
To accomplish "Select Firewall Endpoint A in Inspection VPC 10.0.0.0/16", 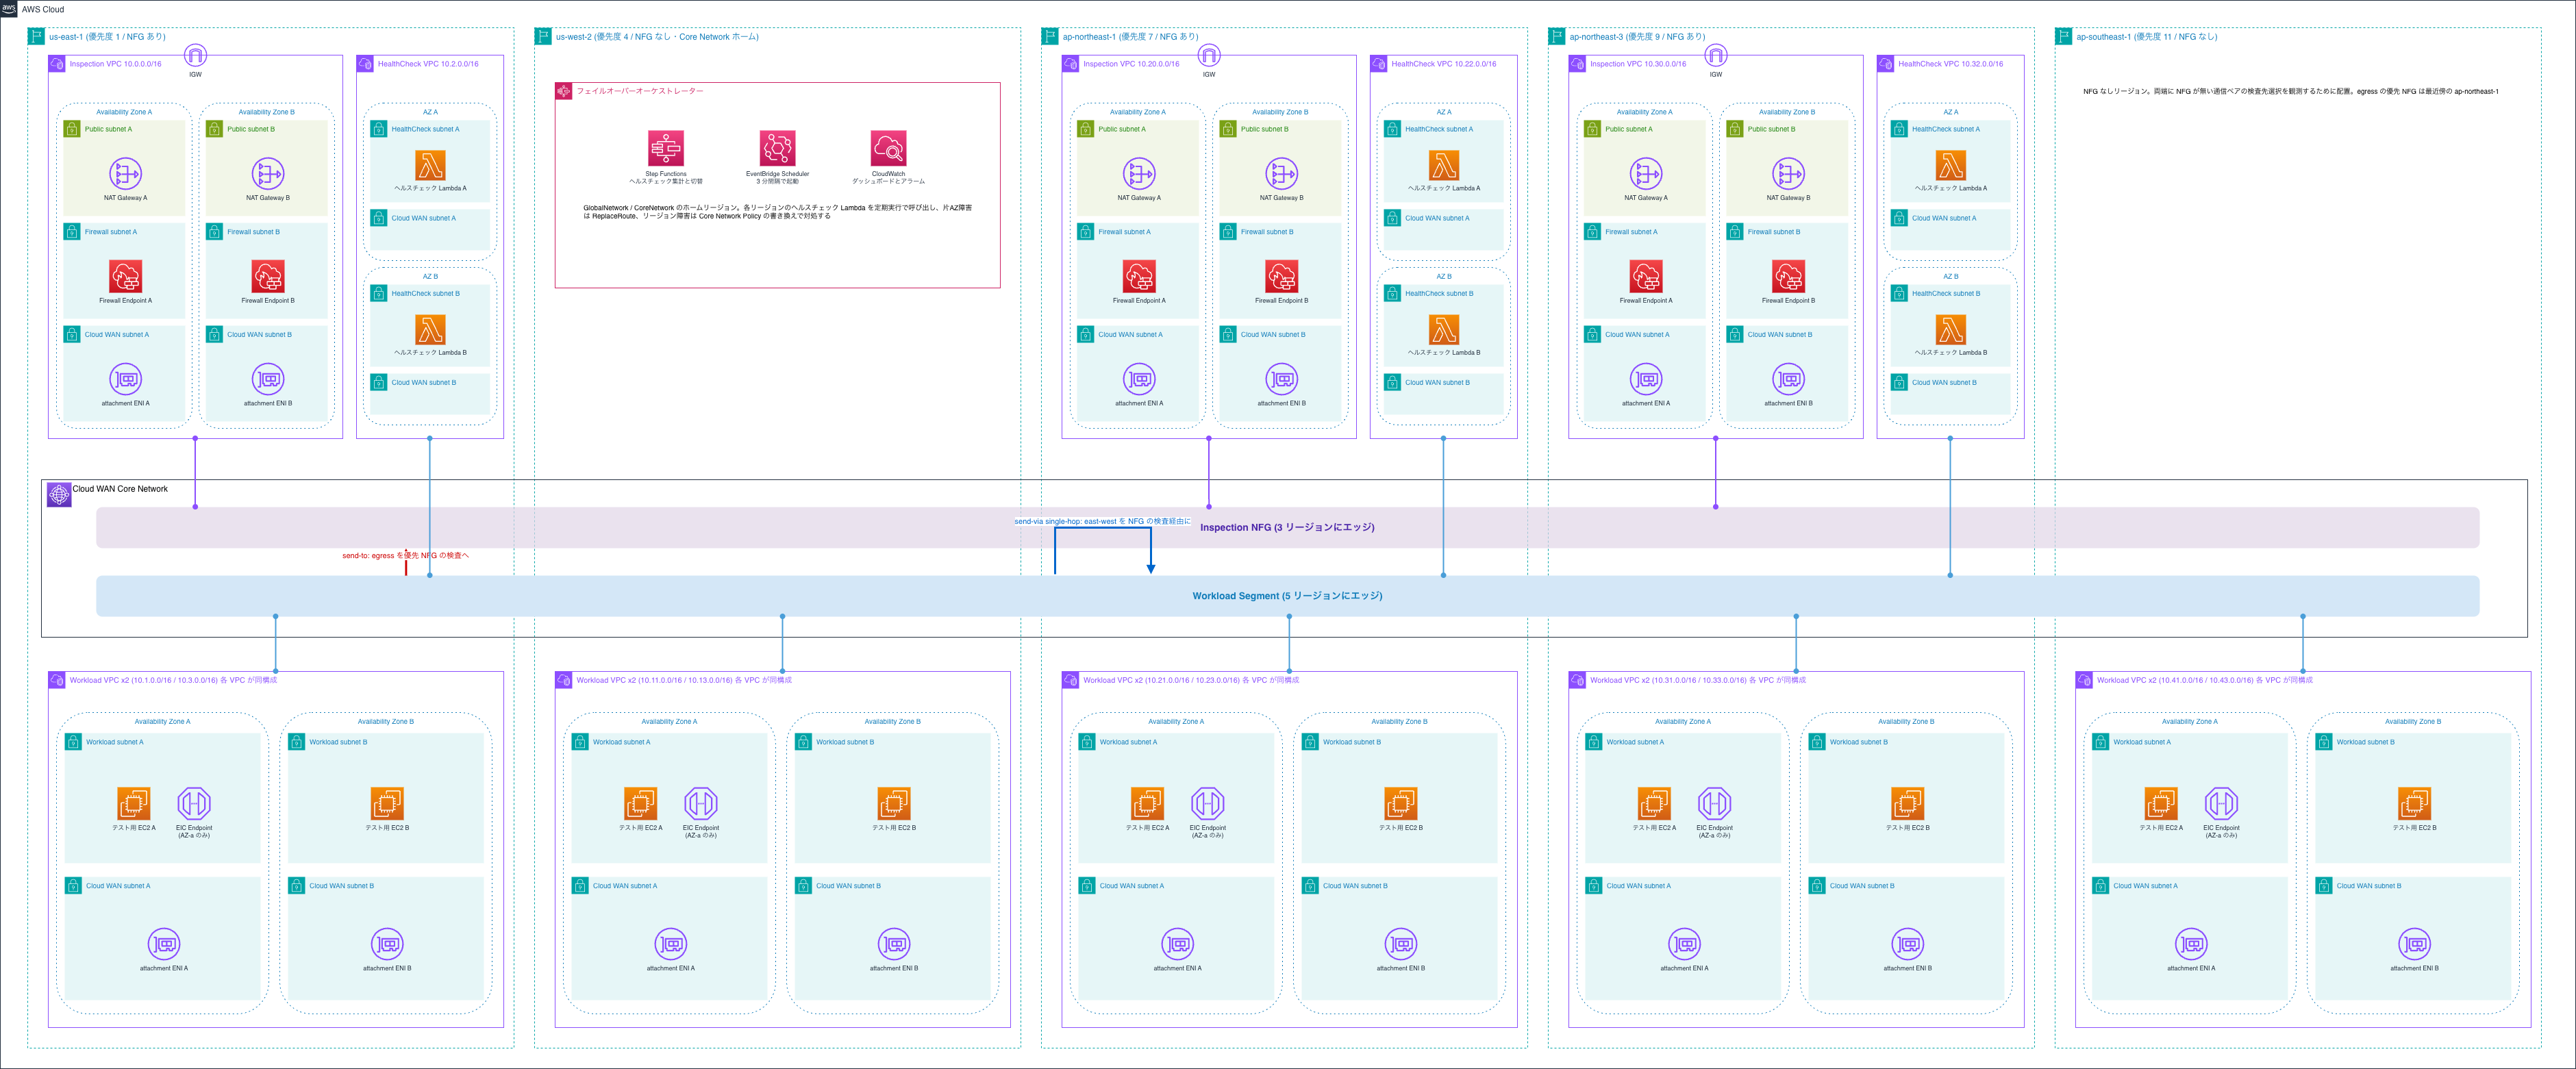I will coord(125,276).
